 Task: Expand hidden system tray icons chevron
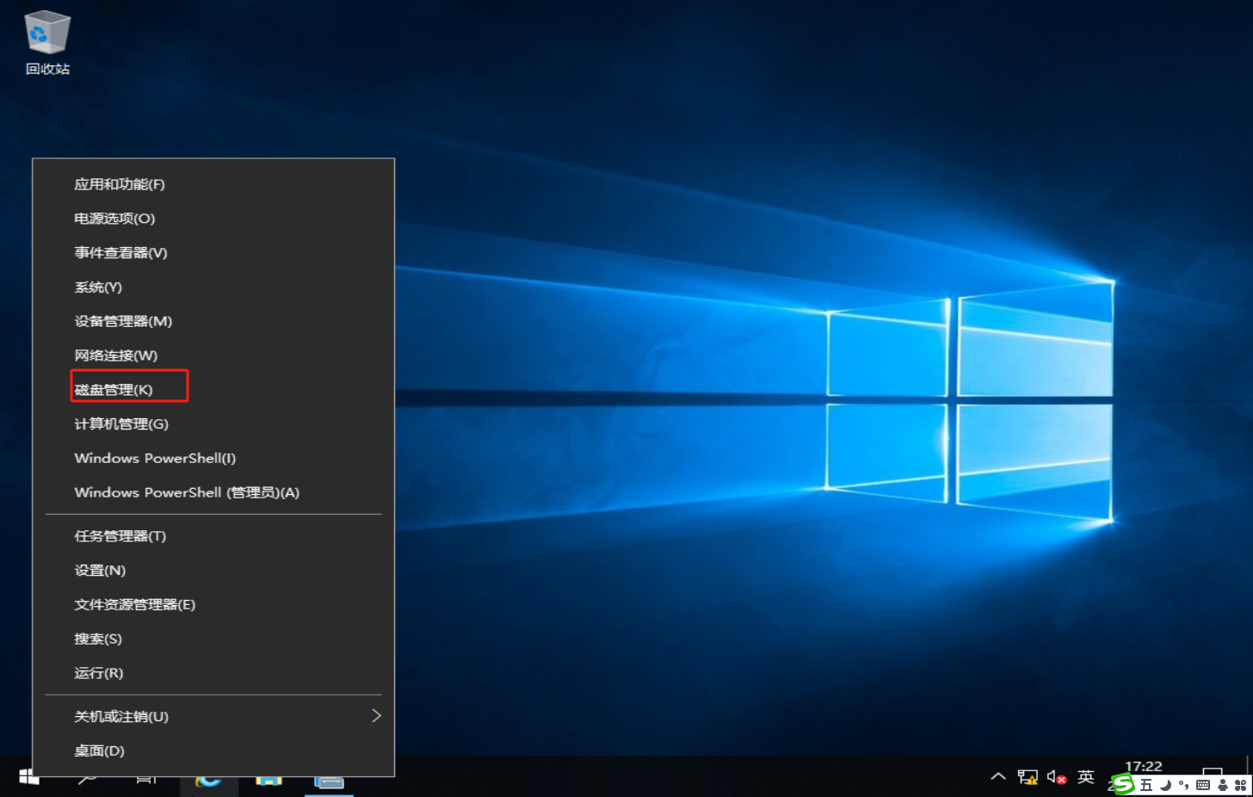pyautogui.click(x=998, y=777)
